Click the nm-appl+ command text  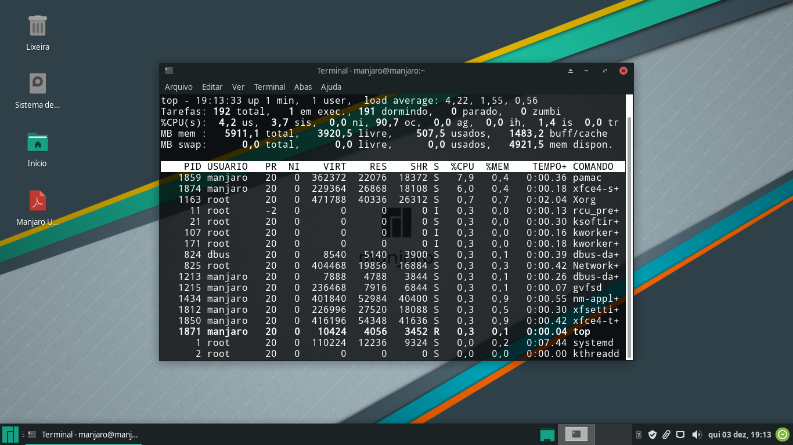pos(596,299)
